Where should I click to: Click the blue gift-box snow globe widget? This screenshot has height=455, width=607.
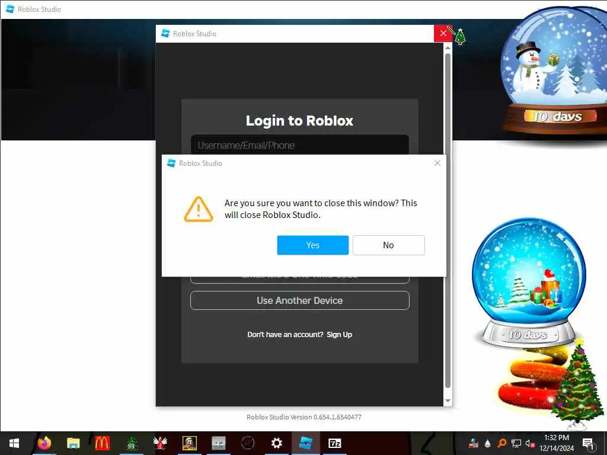point(528,283)
